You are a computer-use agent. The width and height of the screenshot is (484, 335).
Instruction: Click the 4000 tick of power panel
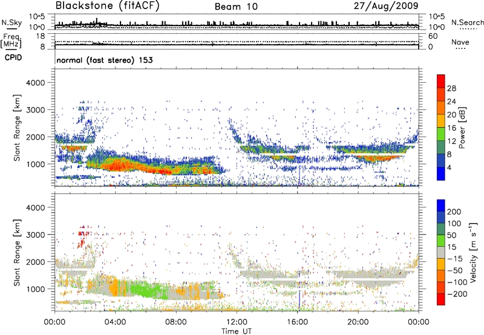pos(35,83)
